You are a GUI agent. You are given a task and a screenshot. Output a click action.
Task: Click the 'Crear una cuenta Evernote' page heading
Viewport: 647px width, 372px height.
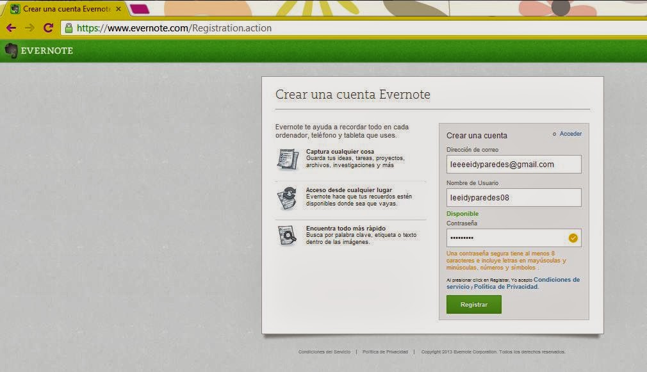click(353, 95)
